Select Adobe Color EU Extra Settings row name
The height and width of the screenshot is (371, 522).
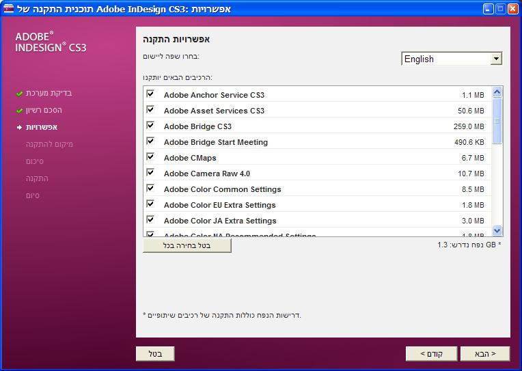click(x=220, y=205)
